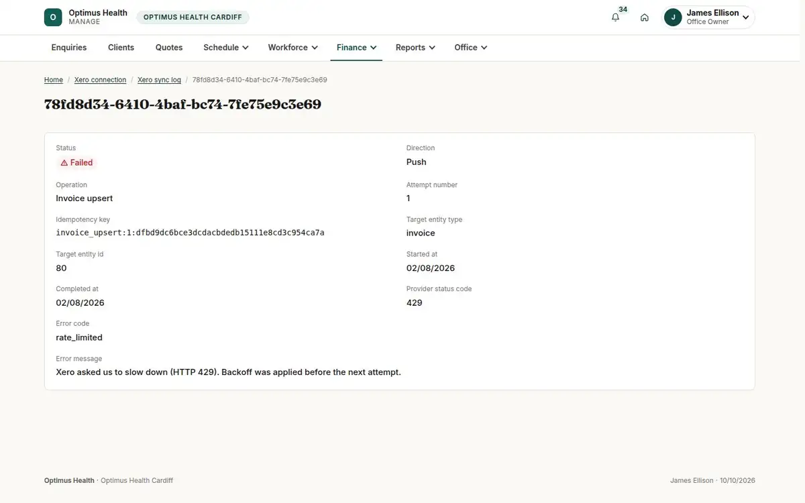Click the footer Optimus Health Cardiff text
This screenshot has width=805, height=503.
coord(137,480)
